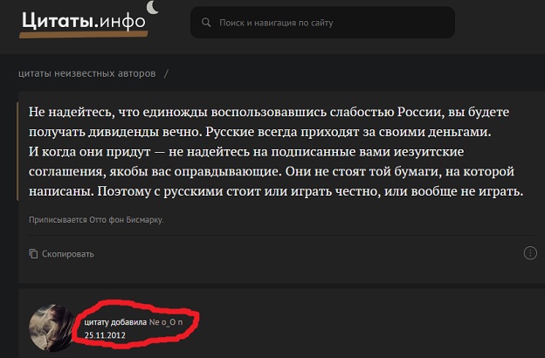Image resolution: width=545 pixels, height=358 pixels.
Task: Open the 'Ne o_O n' user profile
Action: pos(166,322)
